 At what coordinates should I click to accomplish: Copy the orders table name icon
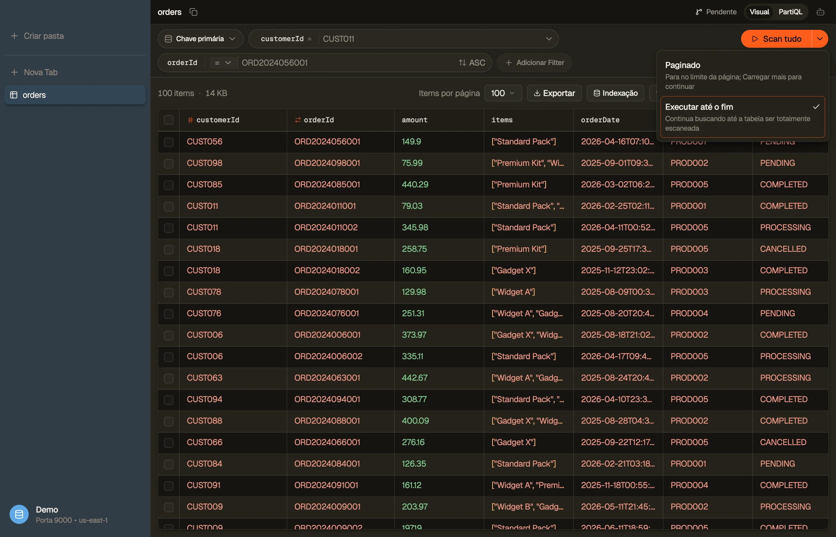click(193, 12)
